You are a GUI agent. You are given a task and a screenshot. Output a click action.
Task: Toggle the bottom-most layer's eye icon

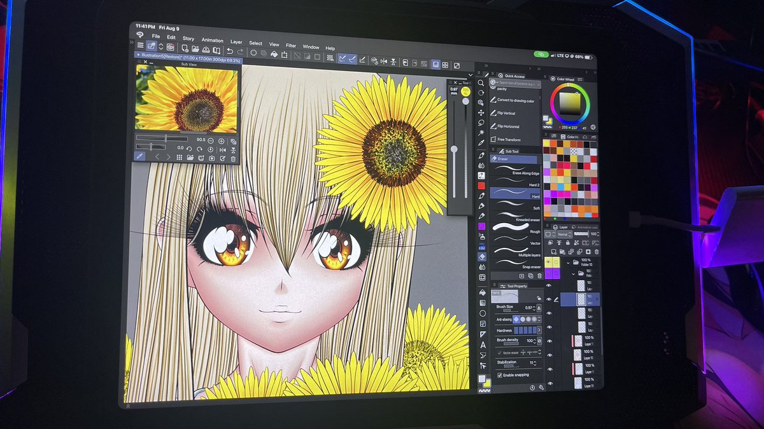(x=549, y=383)
